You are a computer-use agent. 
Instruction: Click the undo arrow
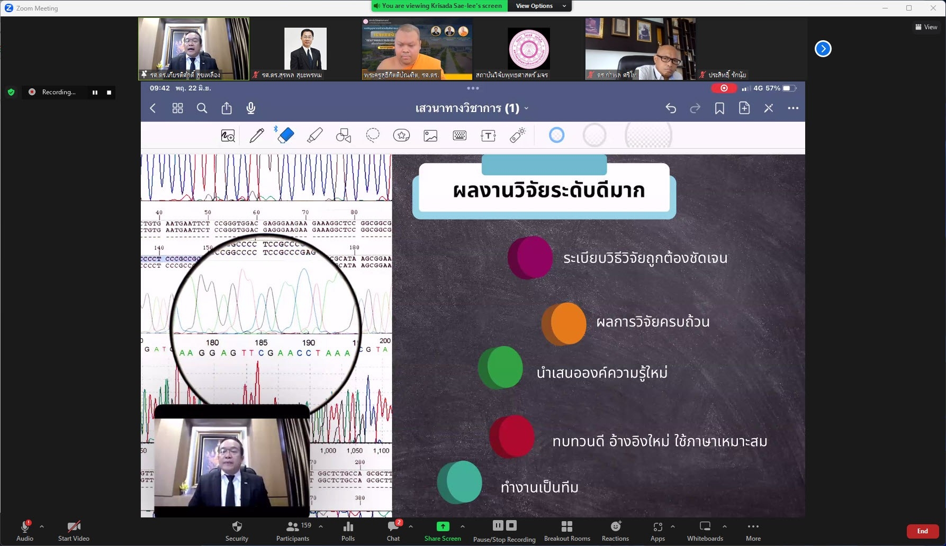tap(671, 108)
